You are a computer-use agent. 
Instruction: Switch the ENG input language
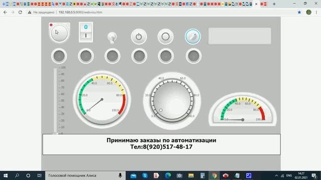point(289,175)
